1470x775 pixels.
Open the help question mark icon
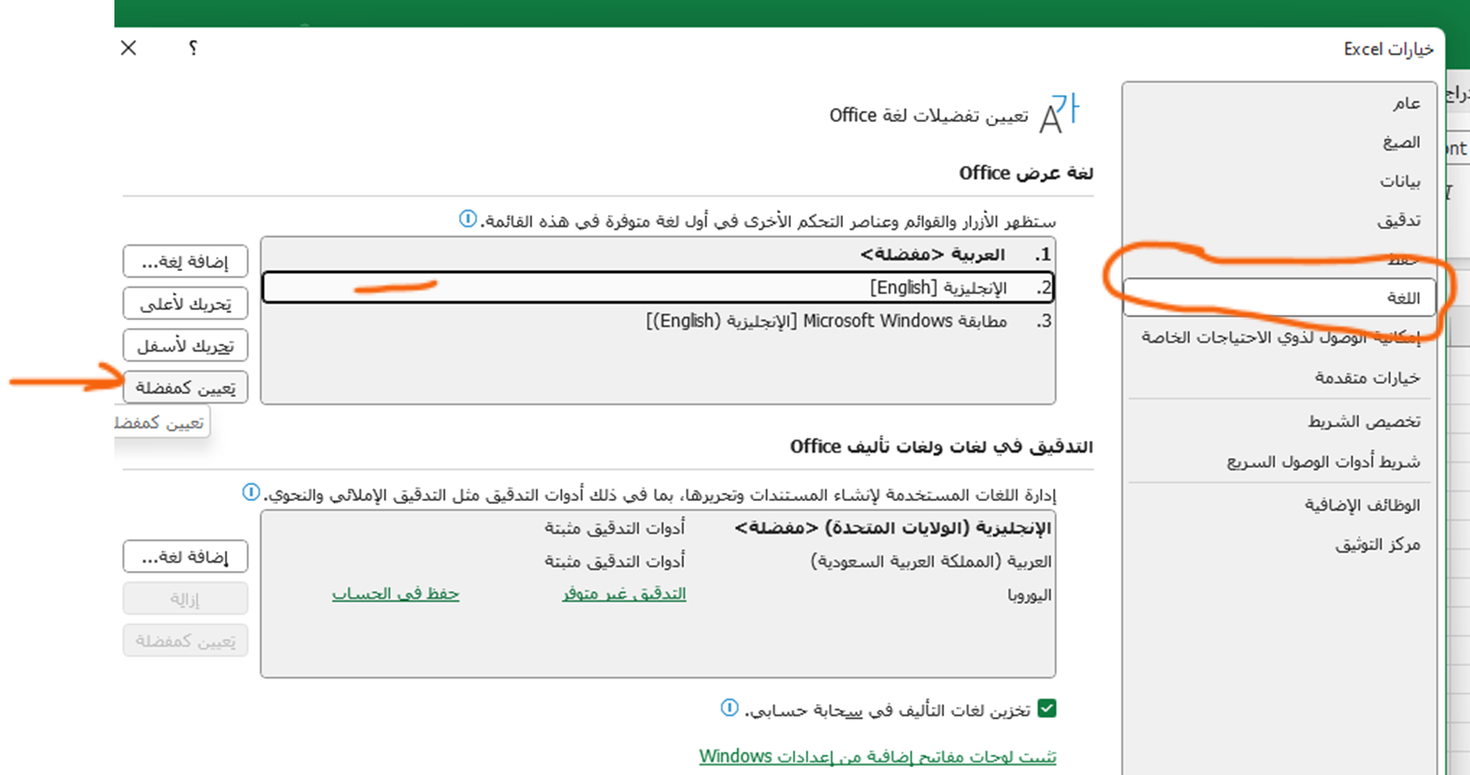tap(193, 48)
